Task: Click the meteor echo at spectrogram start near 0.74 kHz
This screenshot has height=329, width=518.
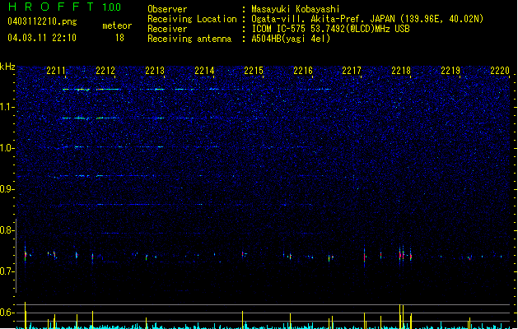Action: pos(25,254)
